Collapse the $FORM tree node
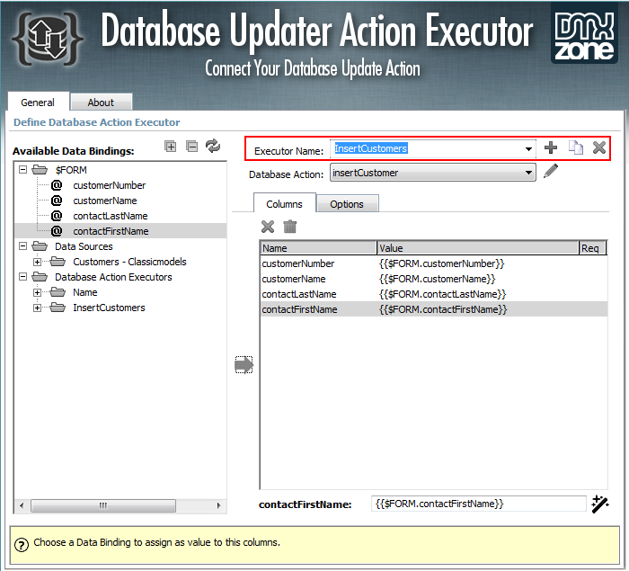Viewport: 629px width, 571px height. pos(22,169)
